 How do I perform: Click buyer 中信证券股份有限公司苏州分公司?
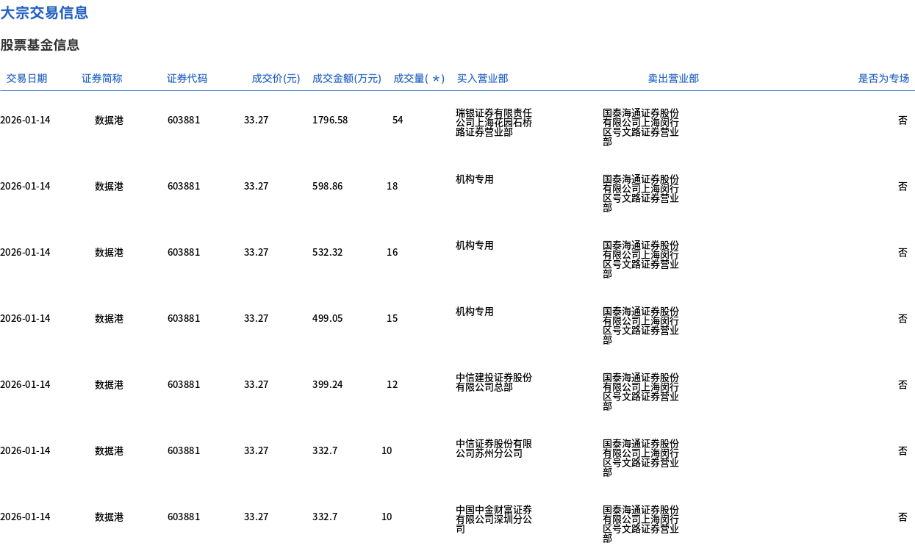(494, 448)
